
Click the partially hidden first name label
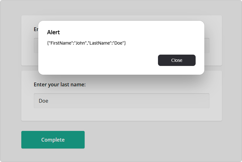(36, 29)
